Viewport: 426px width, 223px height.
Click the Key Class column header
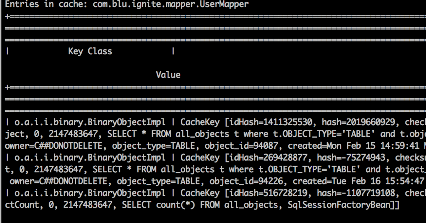[x=90, y=51]
